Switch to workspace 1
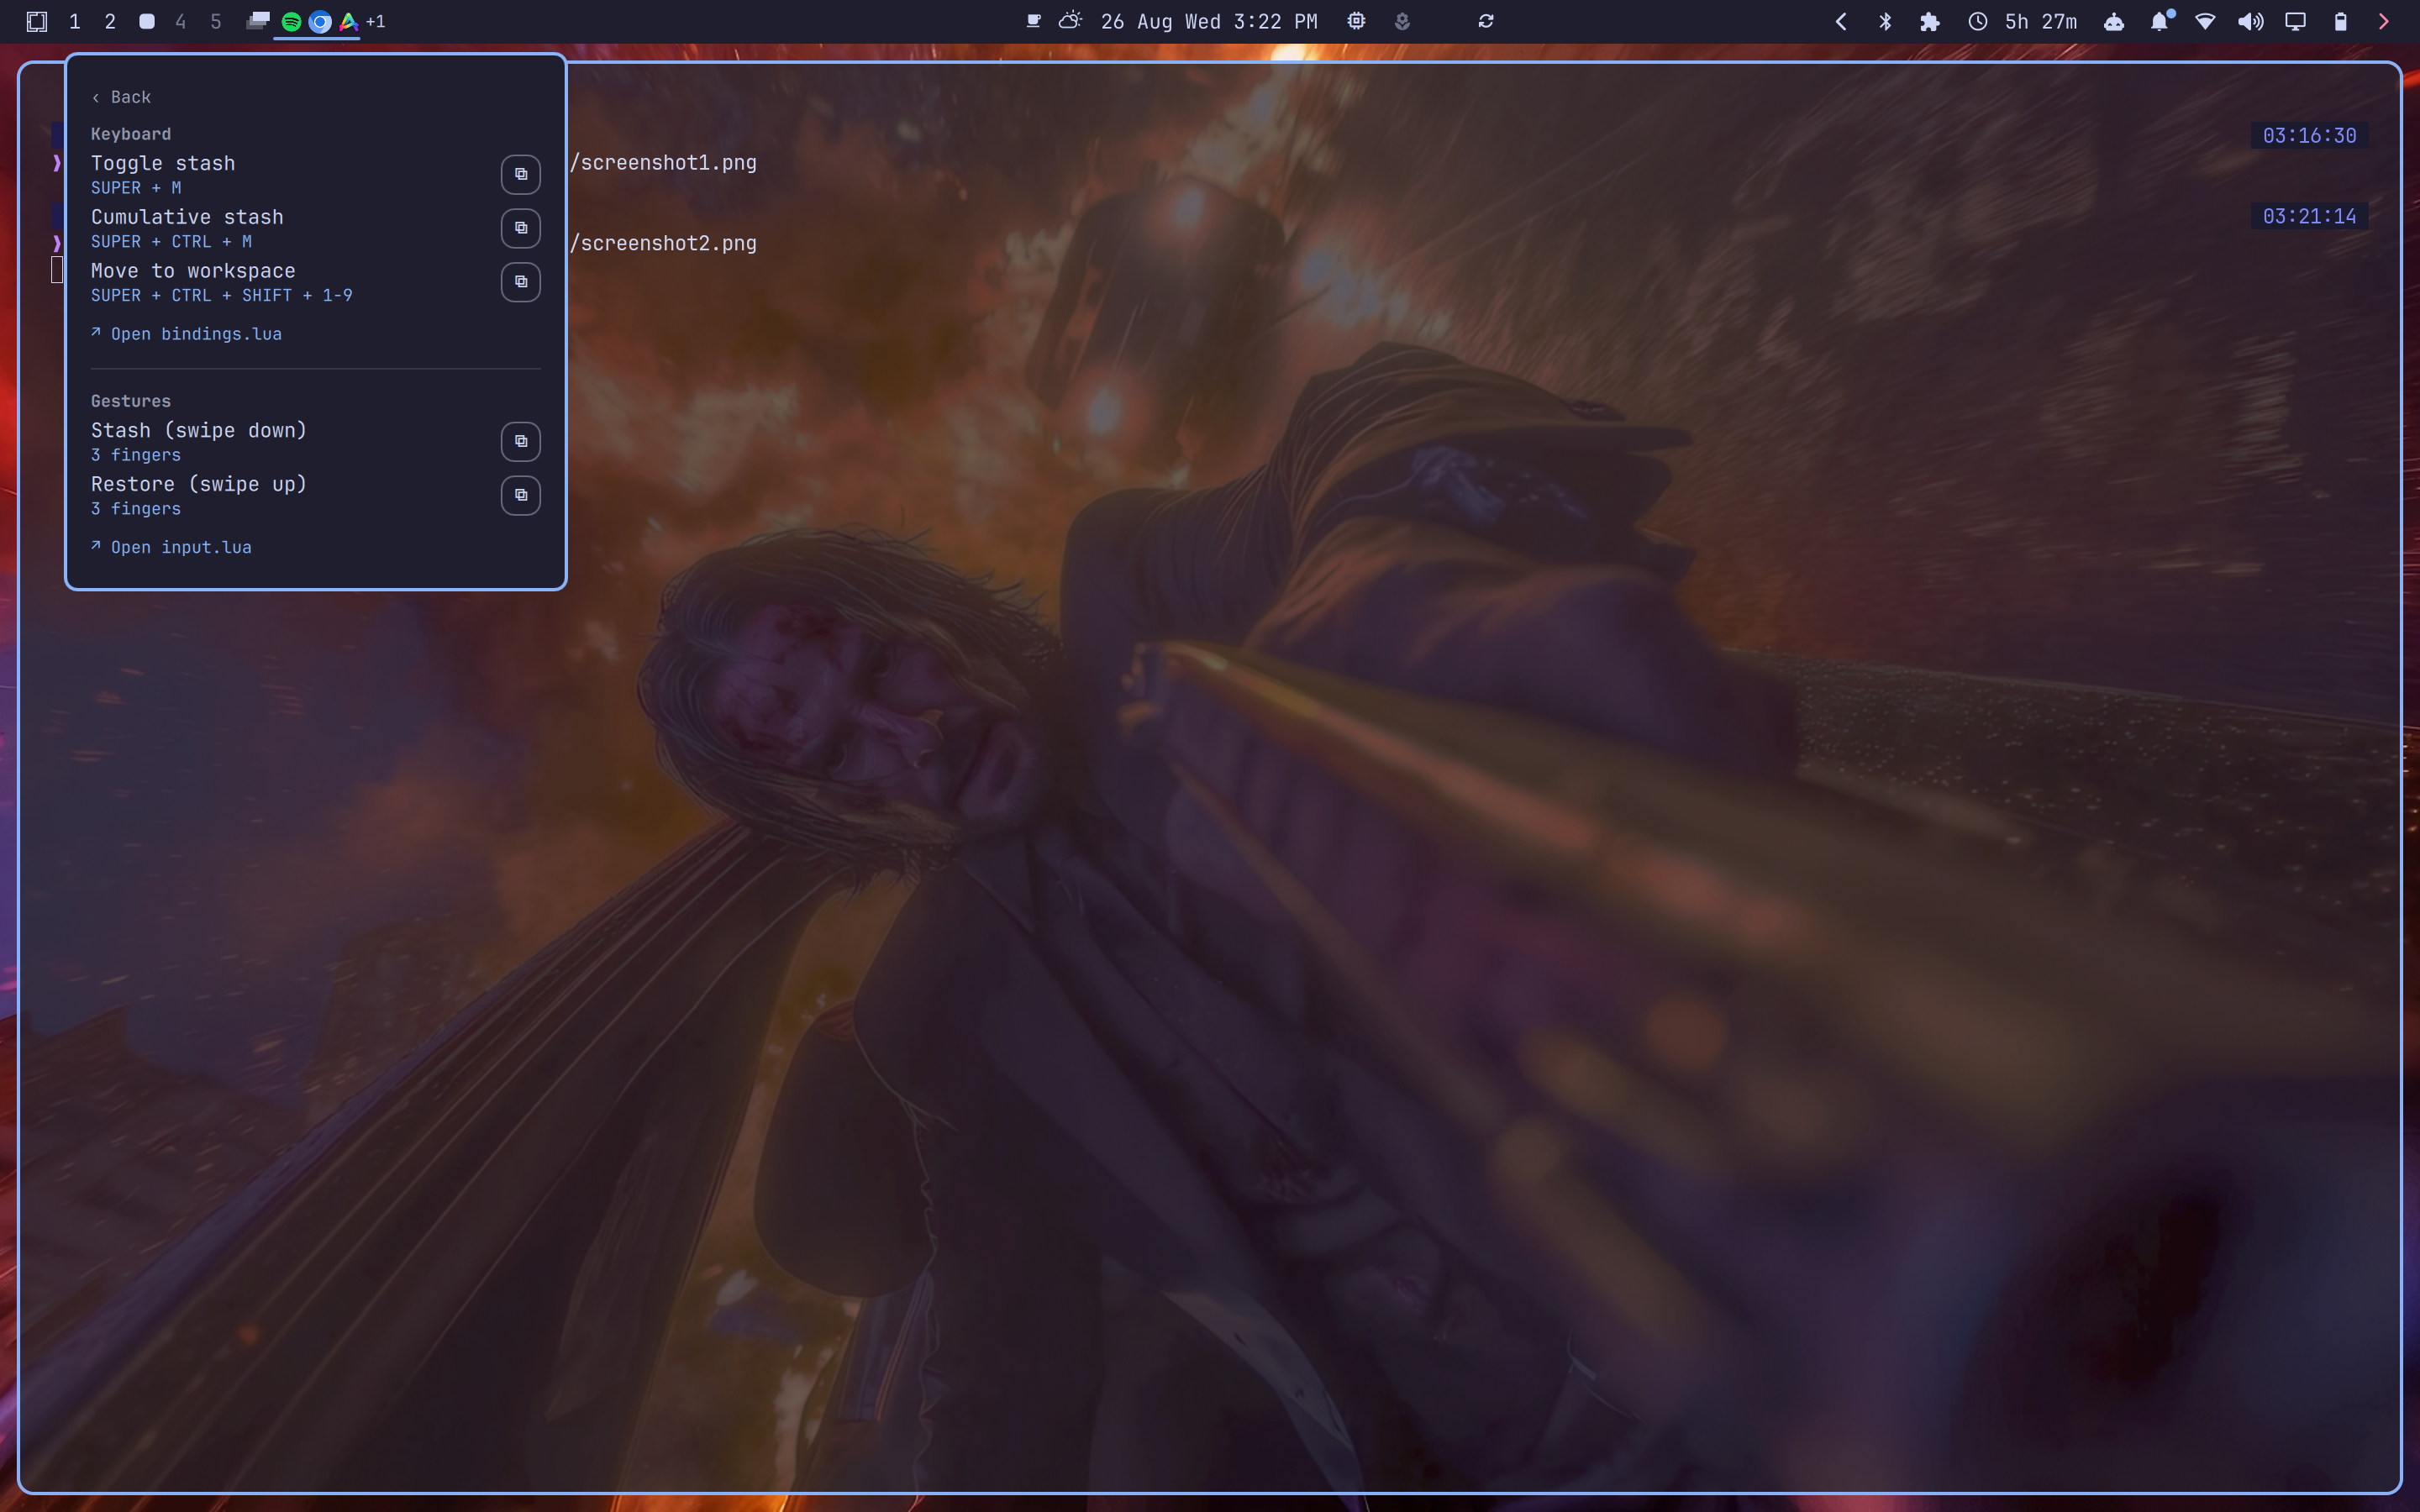Viewport: 2420px width, 1512px height. click(x=74, y=21)
